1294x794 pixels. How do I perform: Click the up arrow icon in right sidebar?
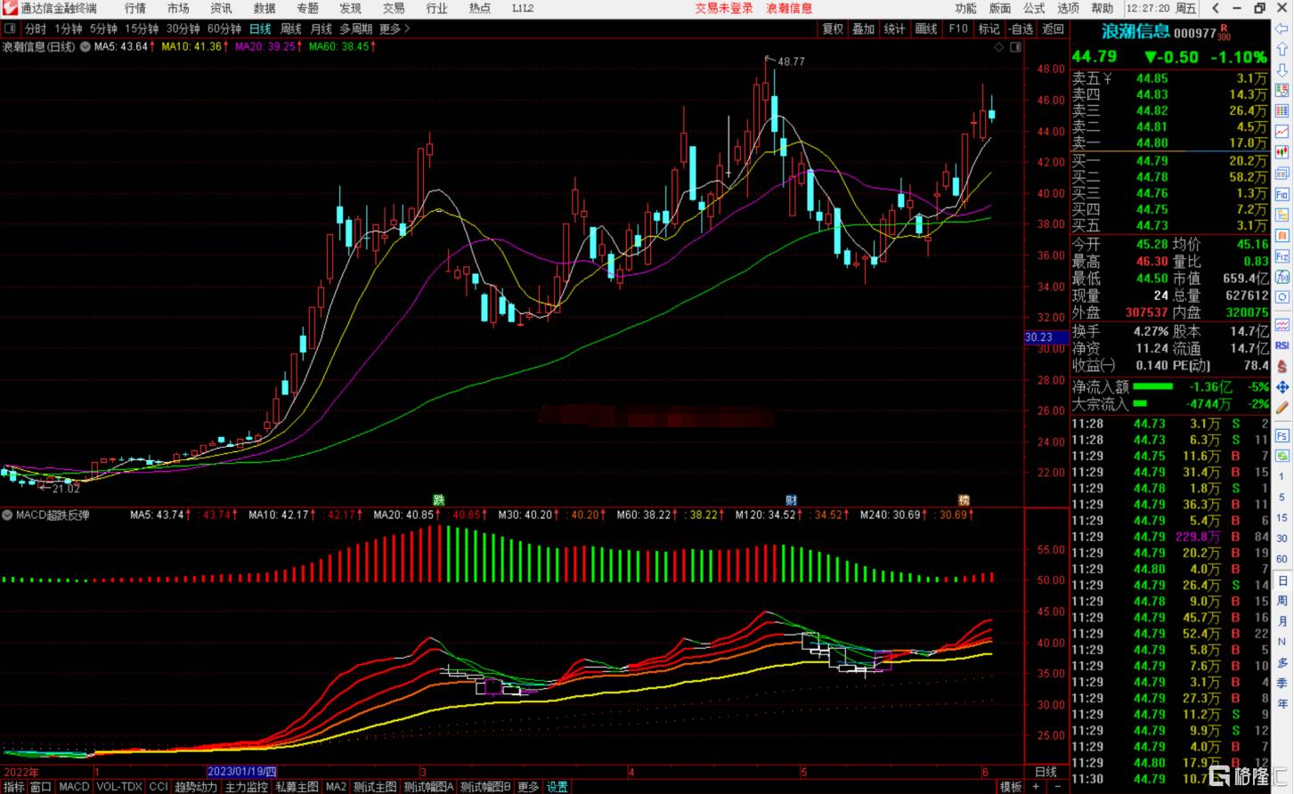pos(1282,51)
